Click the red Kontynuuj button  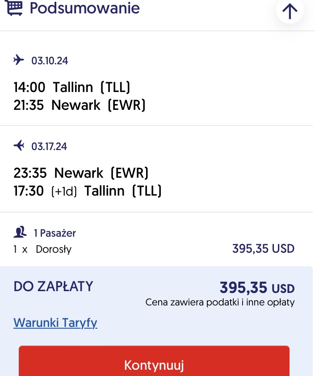[154, 361]
